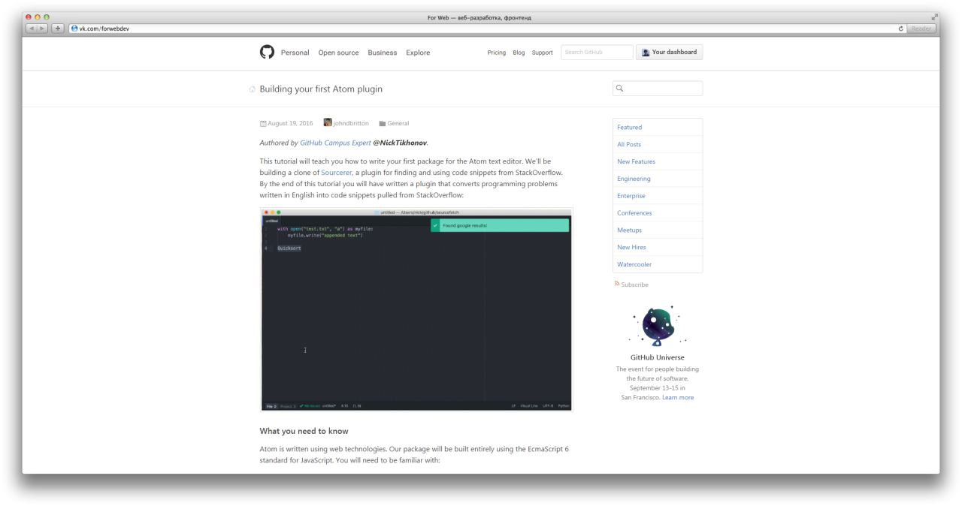The image size is (962, 506).
Task: Focus the blog search input field
Action: [658, 88]
